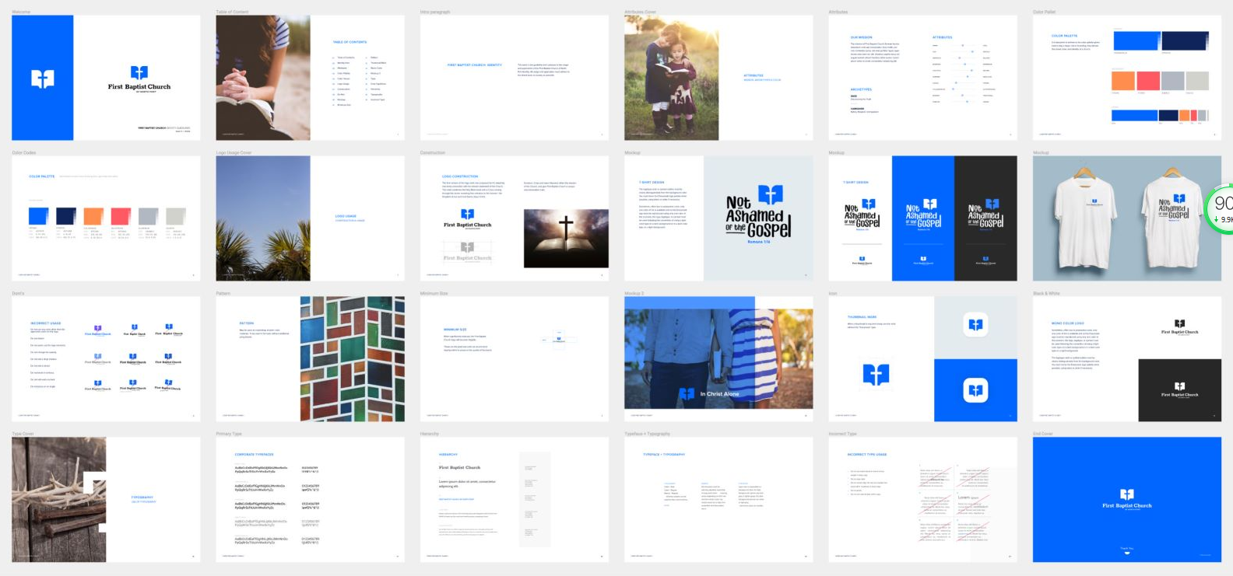Click the white logo on the End Cover artboard
This screenshot has height=576, width=1233.
click(x=1126, y=499)
